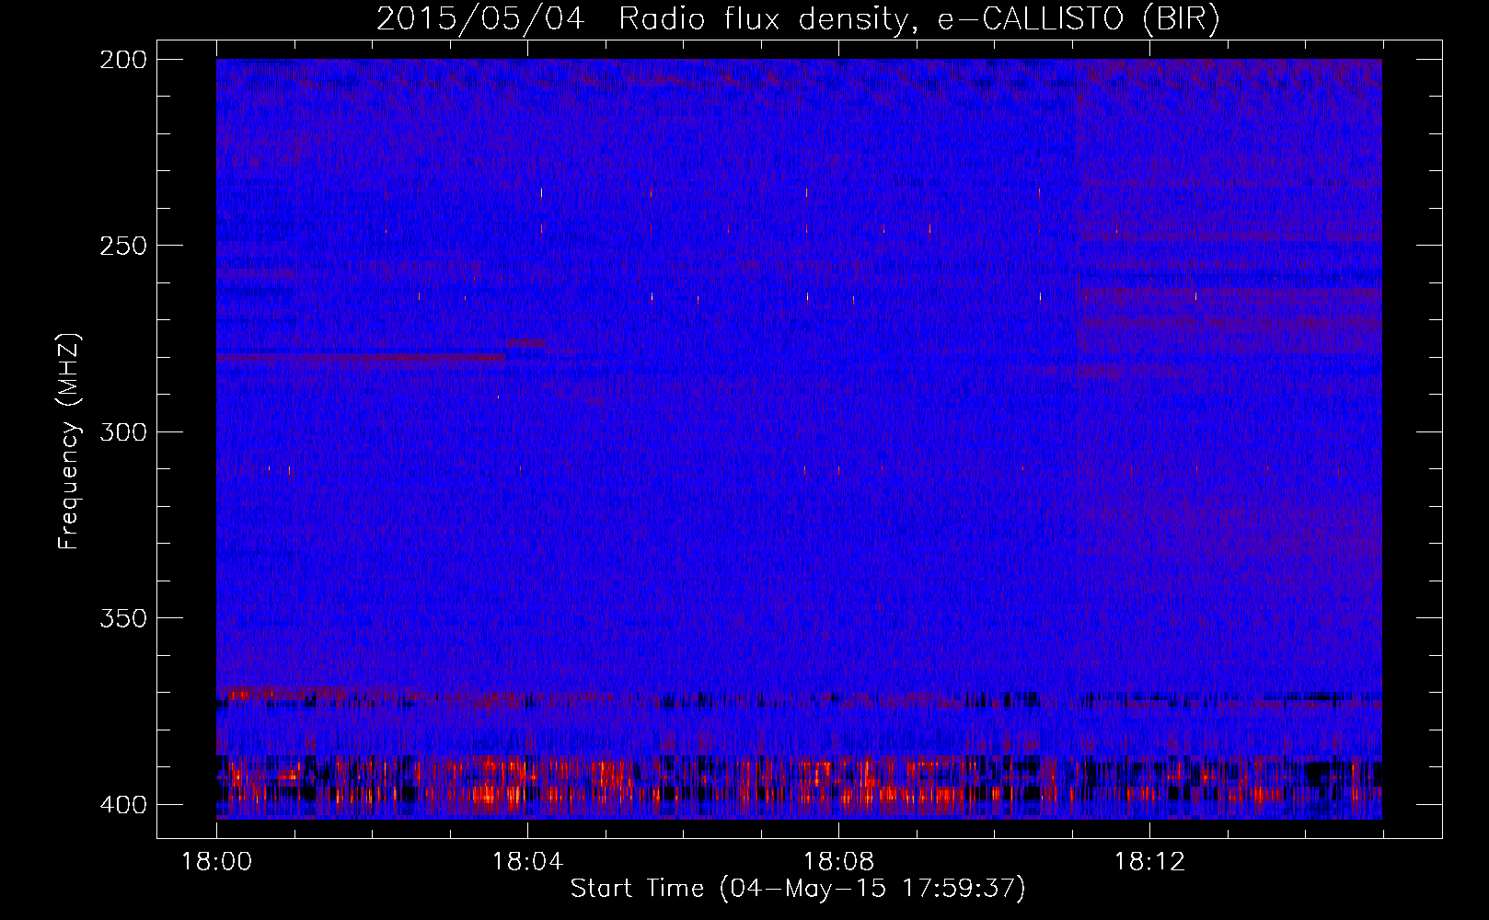Click the 18:08 time tick label
Viewport: 1489px width, 920px height.
coord(838,861)
